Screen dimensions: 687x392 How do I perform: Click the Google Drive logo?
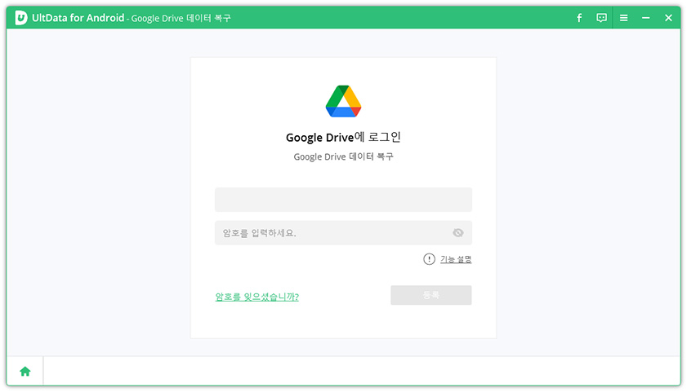pyautogui.click(x=343, y=101)
